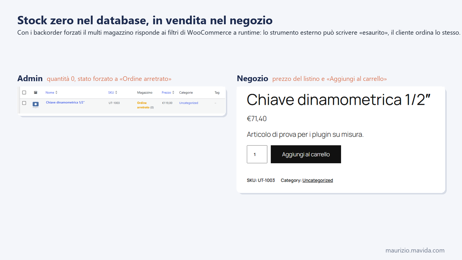Click the shop product title Chiave dinamometrica 1/2"
The width and height of the screenshot is (462, 260).
point(338,100)
